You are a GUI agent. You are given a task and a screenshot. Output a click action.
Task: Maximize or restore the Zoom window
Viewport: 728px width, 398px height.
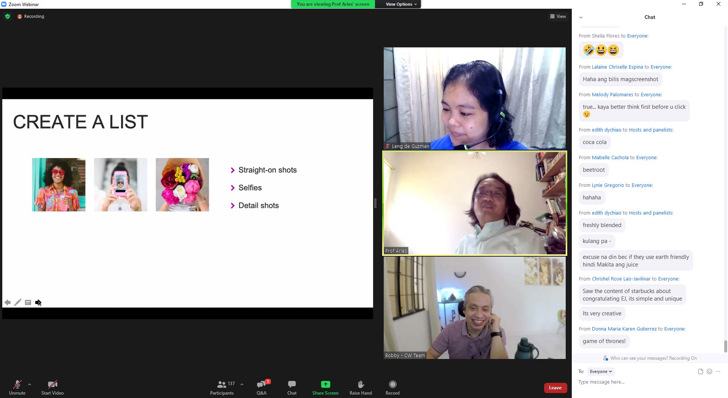pyautogui.click(x=701, y=4)
